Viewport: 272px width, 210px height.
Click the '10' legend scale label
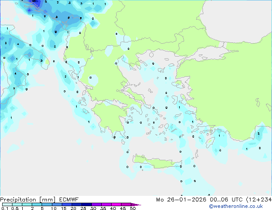tap(54, 208)
